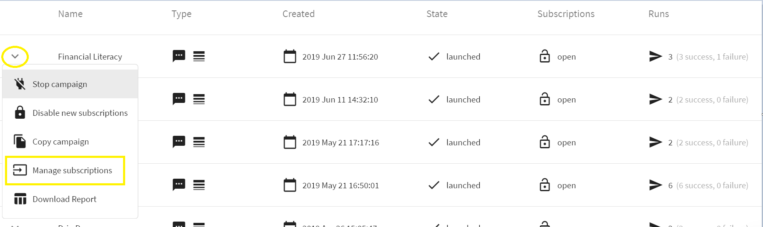This screenshot has height=227, width=763.
Task: Click the open lock icon for Financial Literacy
Action: pyautogui.click(x=544, y=56)
